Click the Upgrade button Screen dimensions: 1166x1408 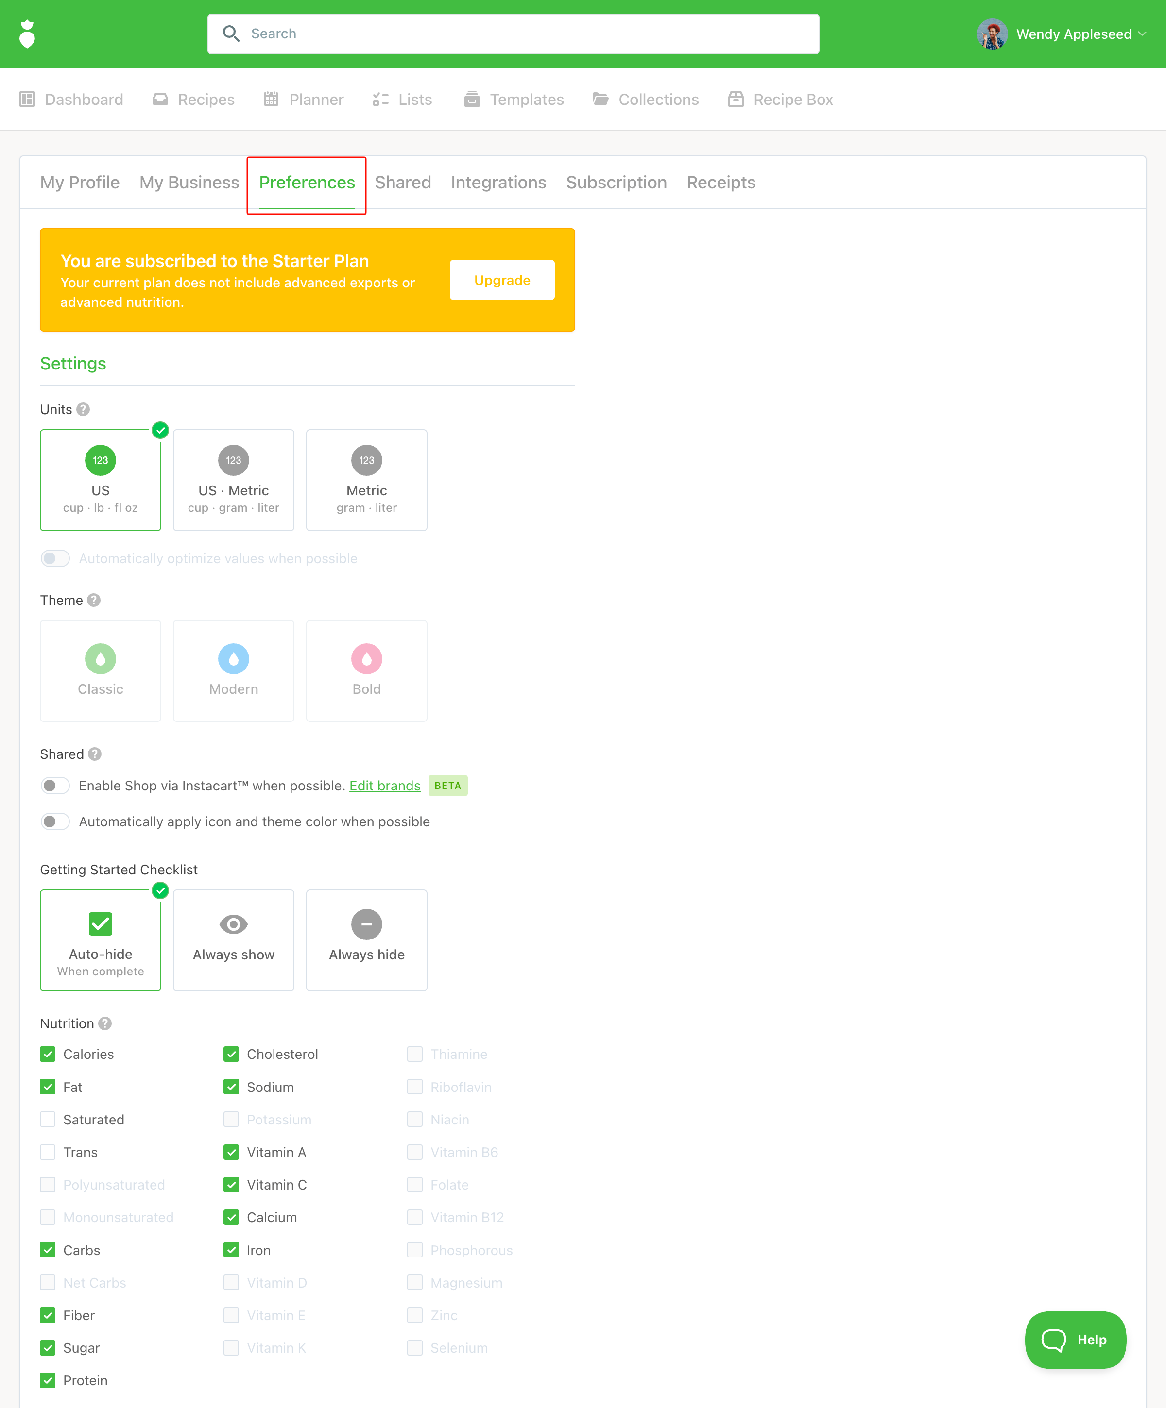pos(502,280)
